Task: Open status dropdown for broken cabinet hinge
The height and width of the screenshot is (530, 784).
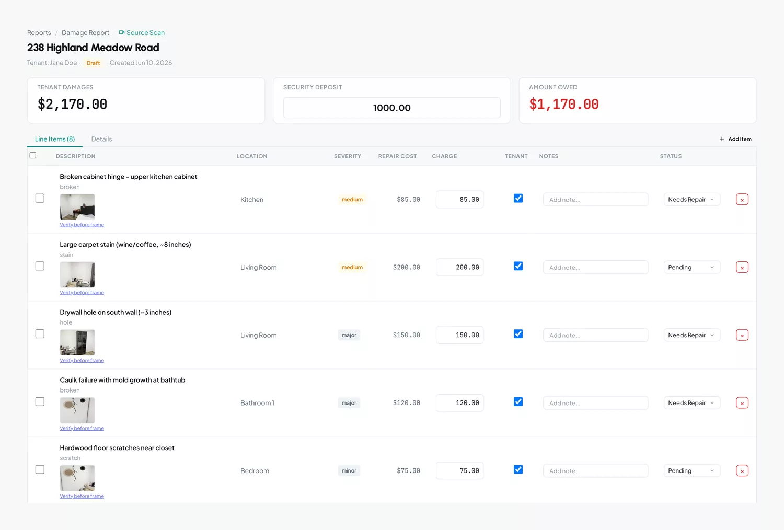Action: pyautogui.click(x=691, y=200)
